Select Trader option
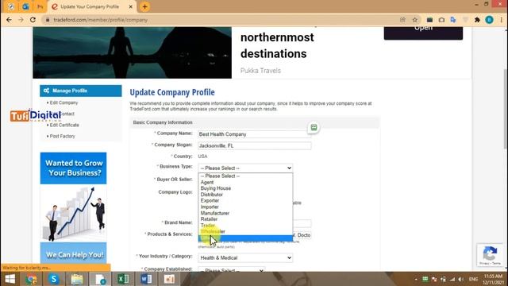Image resolution: width=508 pixels, height=286 pixels. click(x=245, y=226)
